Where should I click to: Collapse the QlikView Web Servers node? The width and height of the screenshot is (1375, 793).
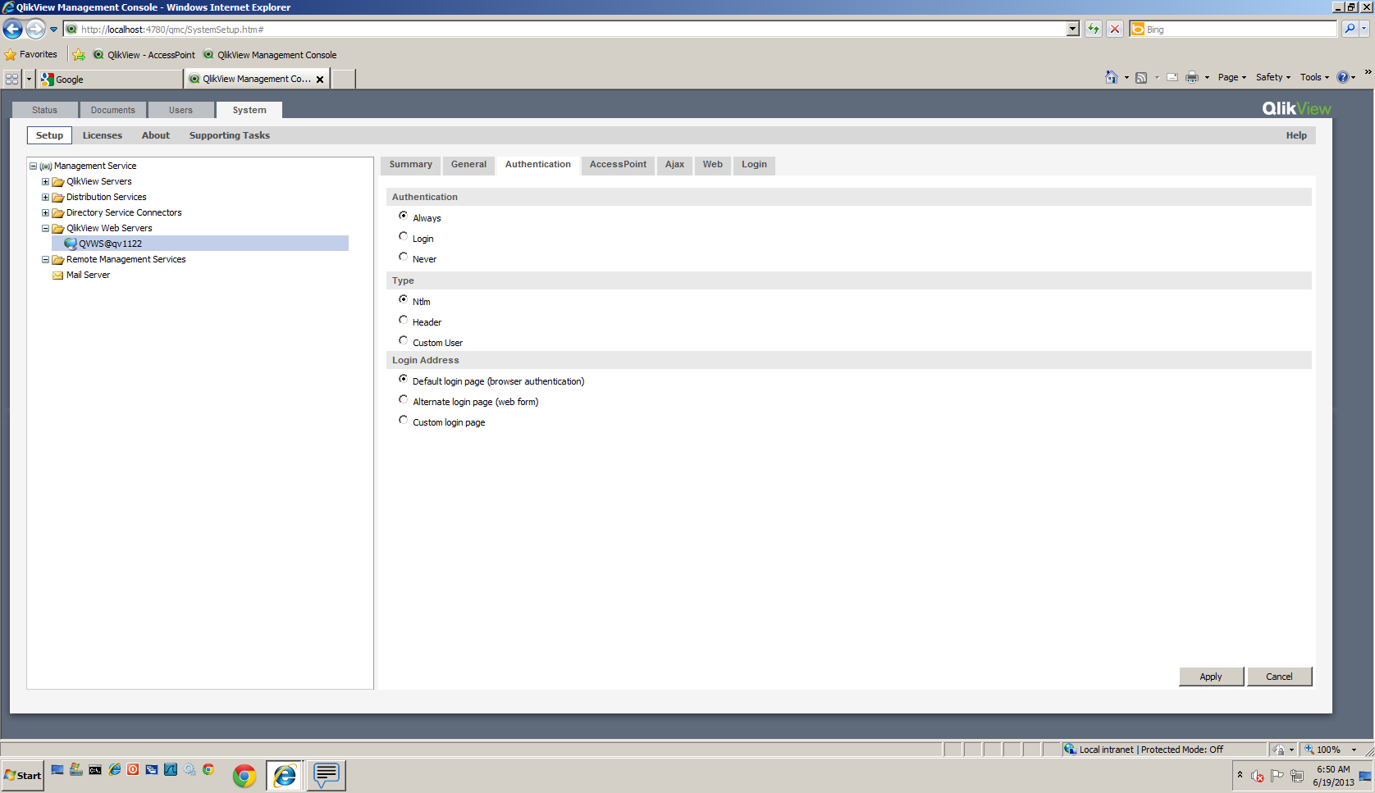[x=46, y=228]
